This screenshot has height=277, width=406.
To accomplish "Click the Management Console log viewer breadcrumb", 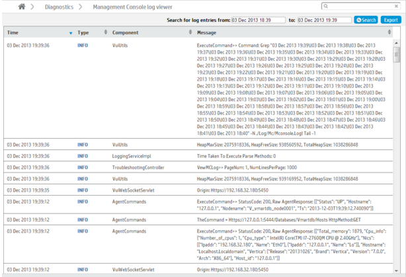I will click(132, 7).
